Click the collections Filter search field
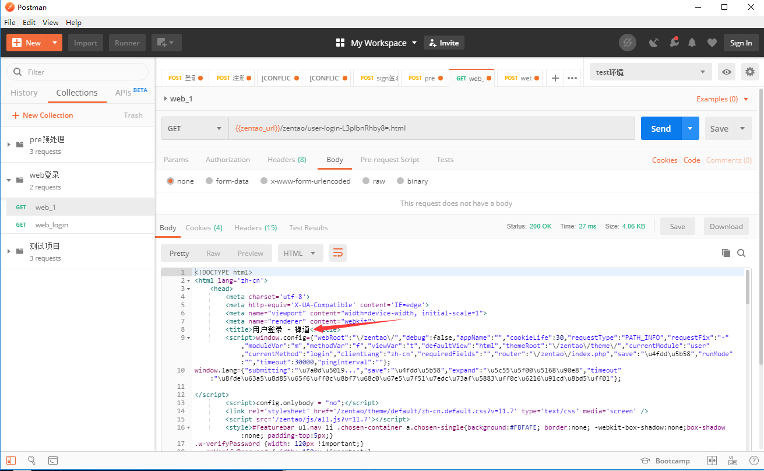764x471 pixels. click(78, 72)
